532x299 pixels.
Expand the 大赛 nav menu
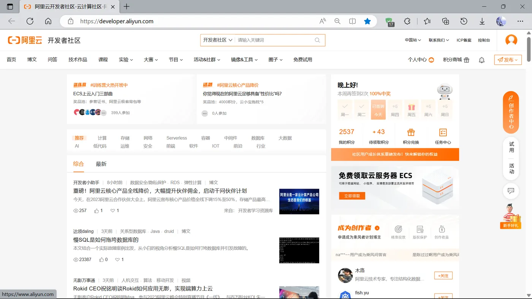click(151, 60)
